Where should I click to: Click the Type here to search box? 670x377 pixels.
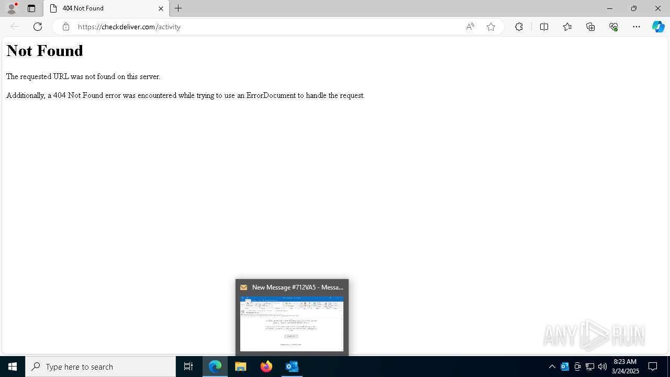tap(100, 367)
